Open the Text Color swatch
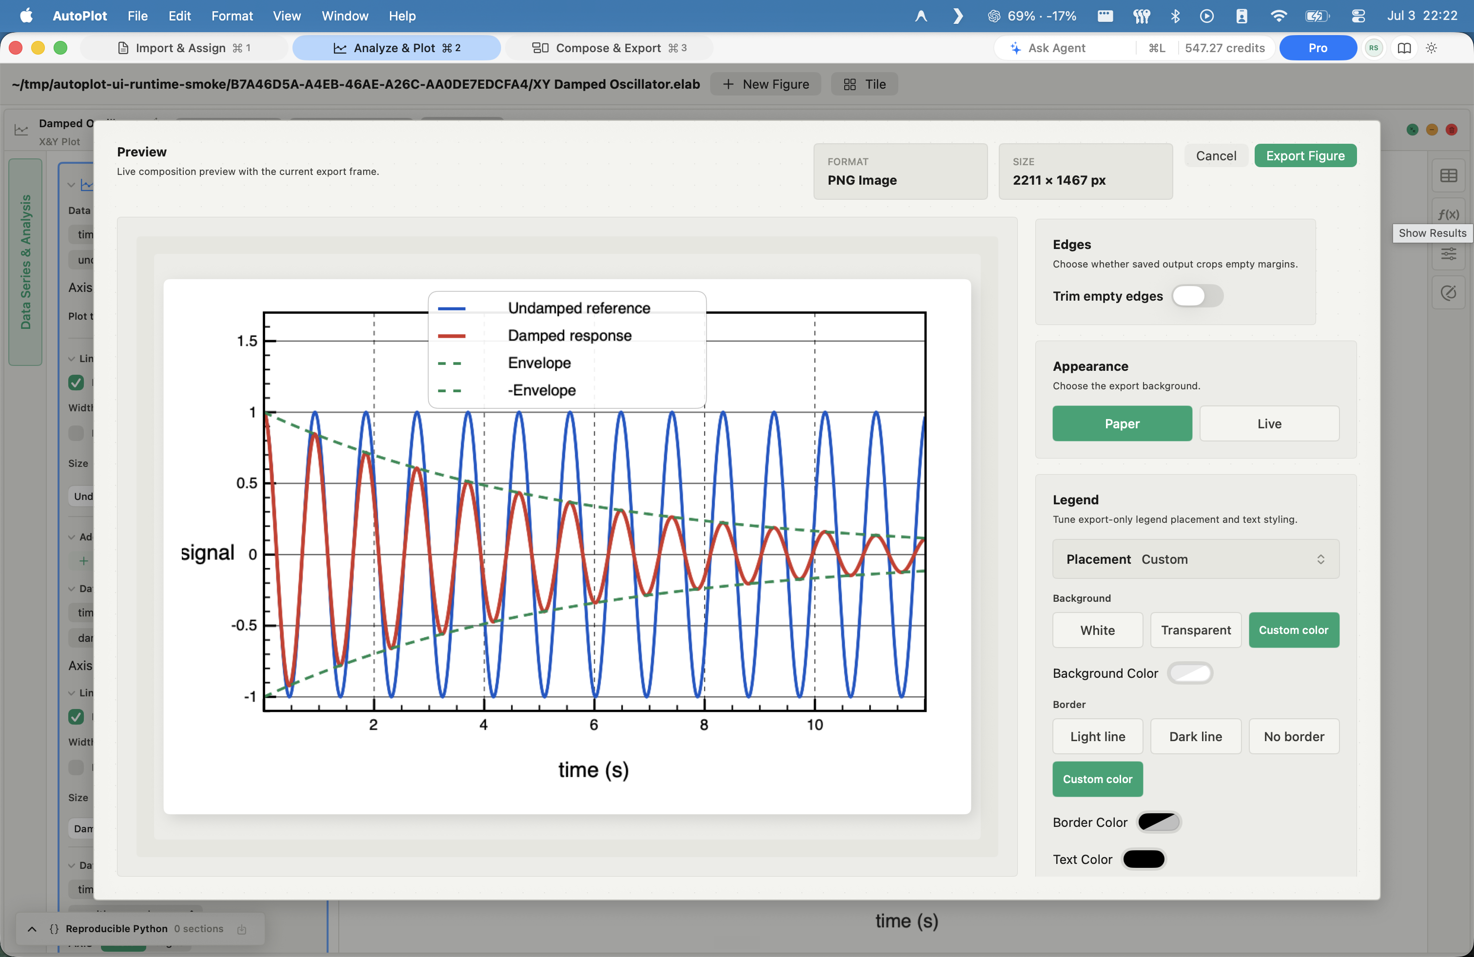 point(1144,859)
